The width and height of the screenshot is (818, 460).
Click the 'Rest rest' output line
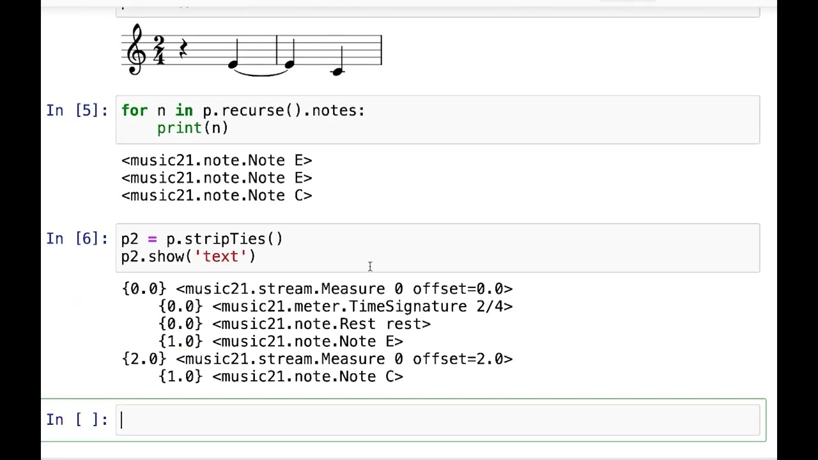295,324
